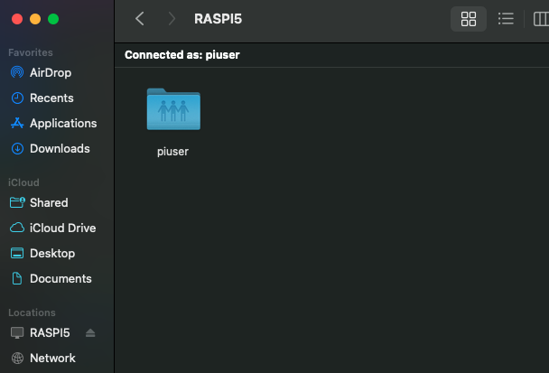
Task: Select Shared under iCloud
Action: click(x=48, y=202)
